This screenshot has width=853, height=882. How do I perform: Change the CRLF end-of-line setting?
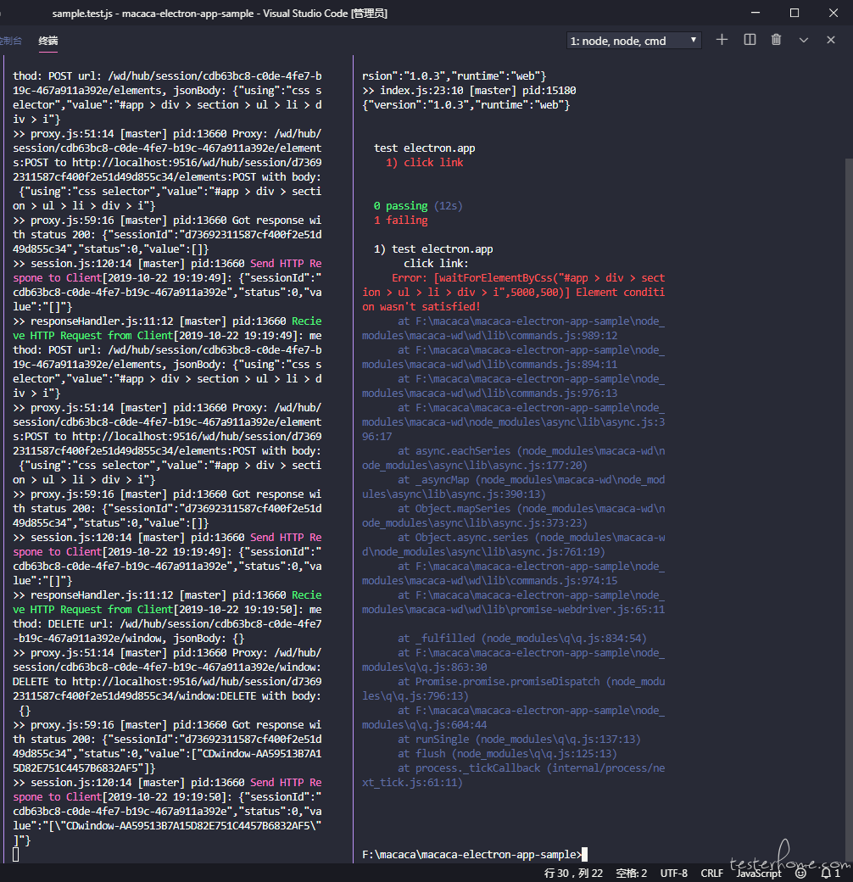[x=712, y=873]
